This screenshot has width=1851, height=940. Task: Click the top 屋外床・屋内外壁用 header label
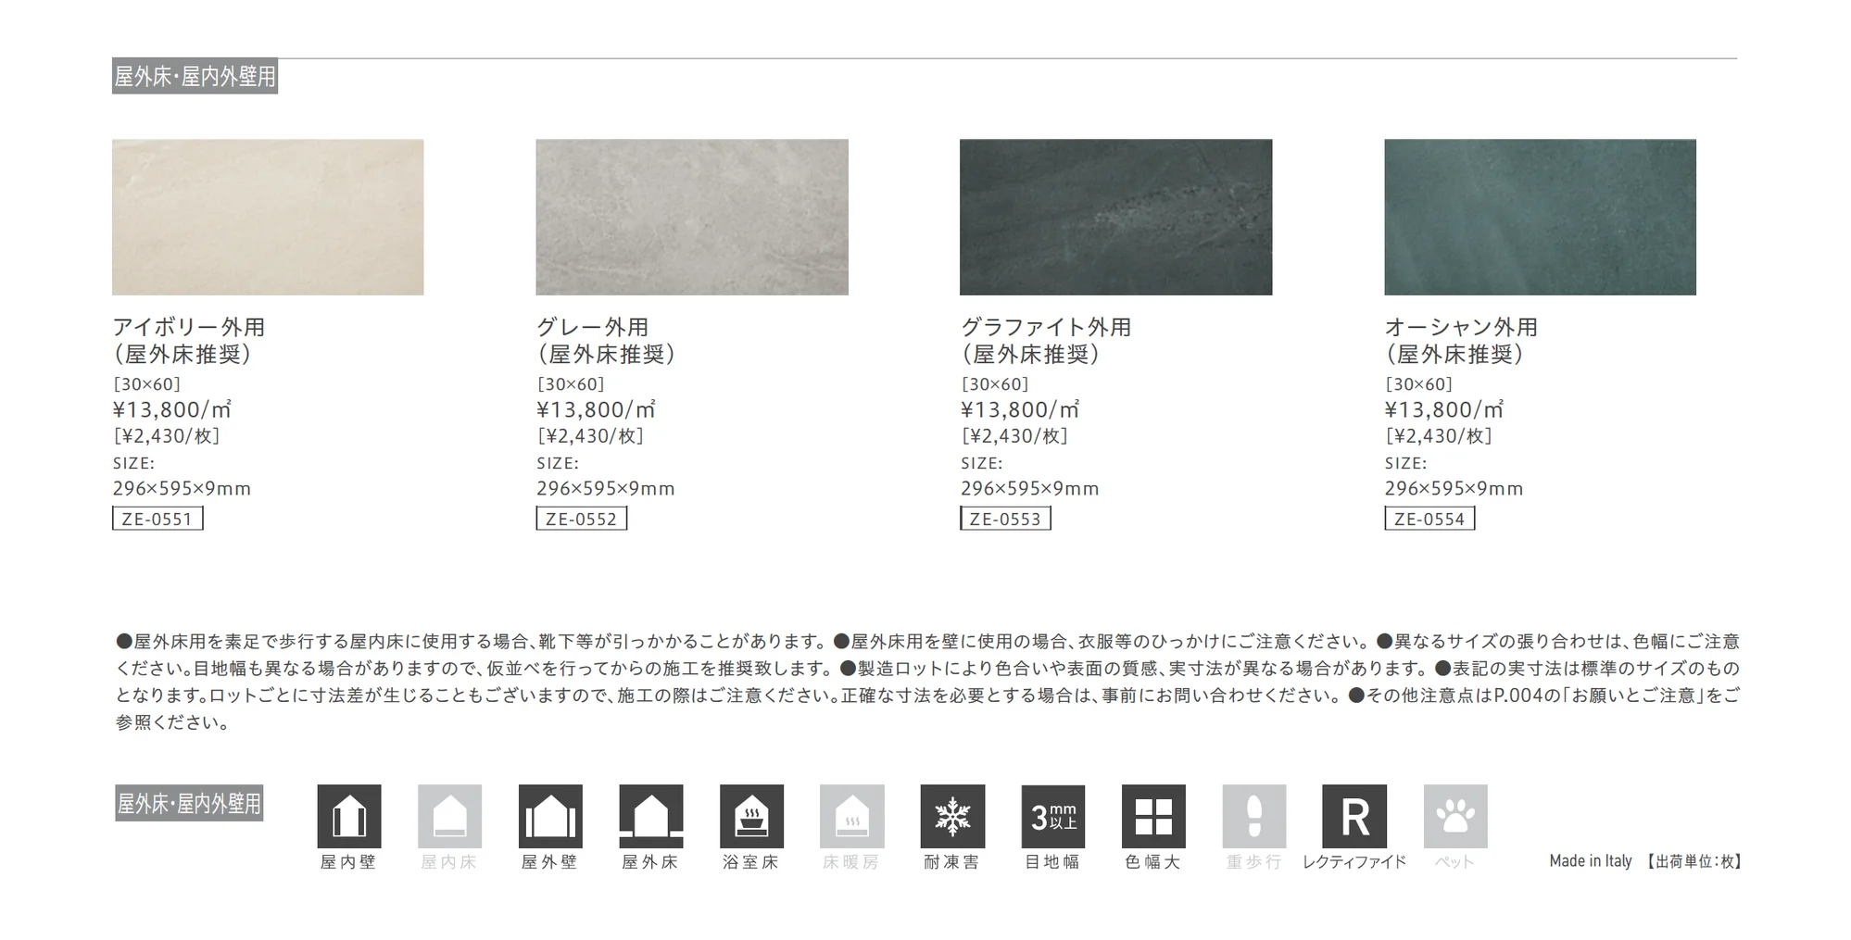[x=195, y=76]
